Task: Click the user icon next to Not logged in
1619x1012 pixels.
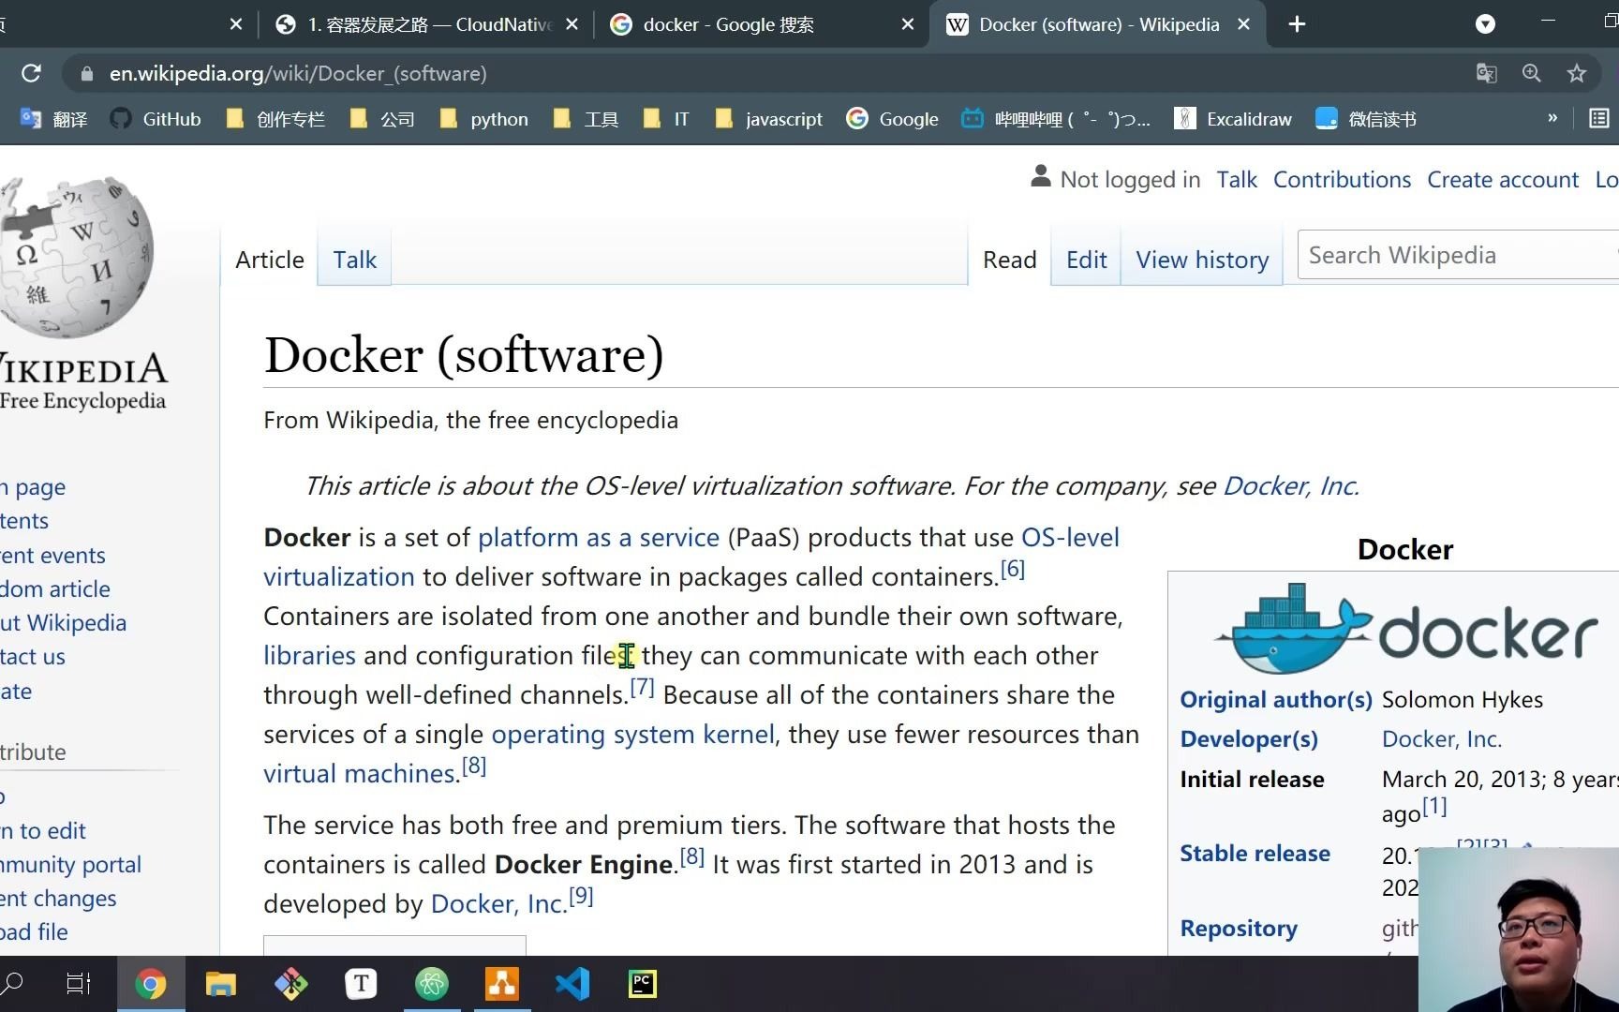Action: 1040,176
